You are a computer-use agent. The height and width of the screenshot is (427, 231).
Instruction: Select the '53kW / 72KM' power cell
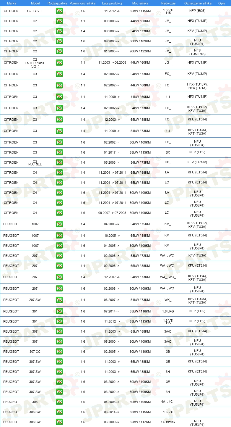pos(140,256)
